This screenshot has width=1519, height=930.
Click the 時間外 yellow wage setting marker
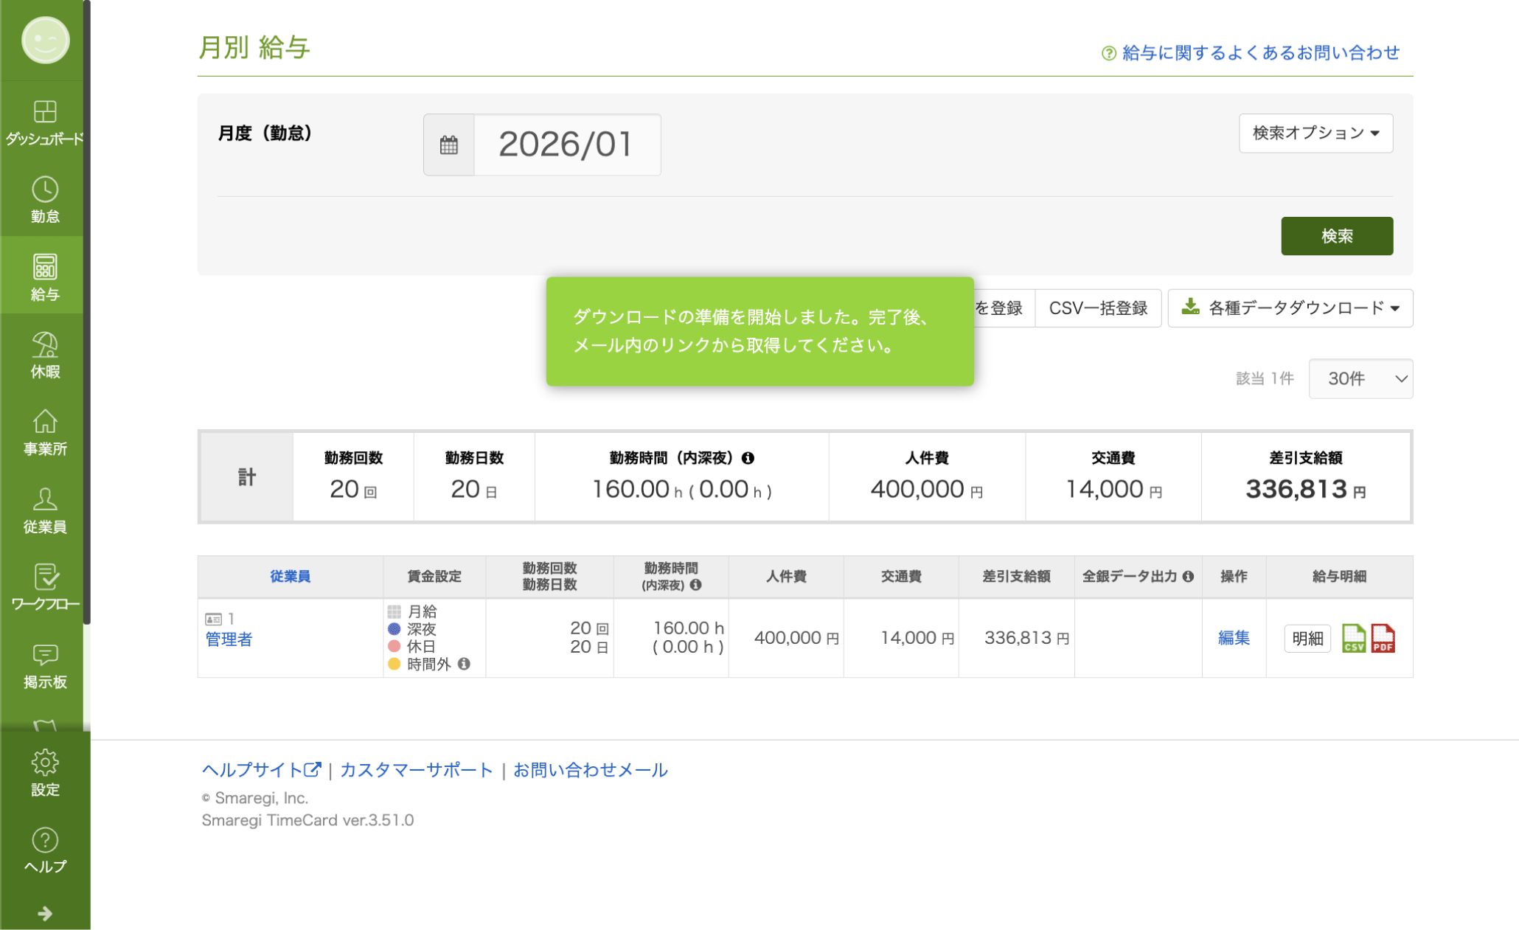coord(394,664)
